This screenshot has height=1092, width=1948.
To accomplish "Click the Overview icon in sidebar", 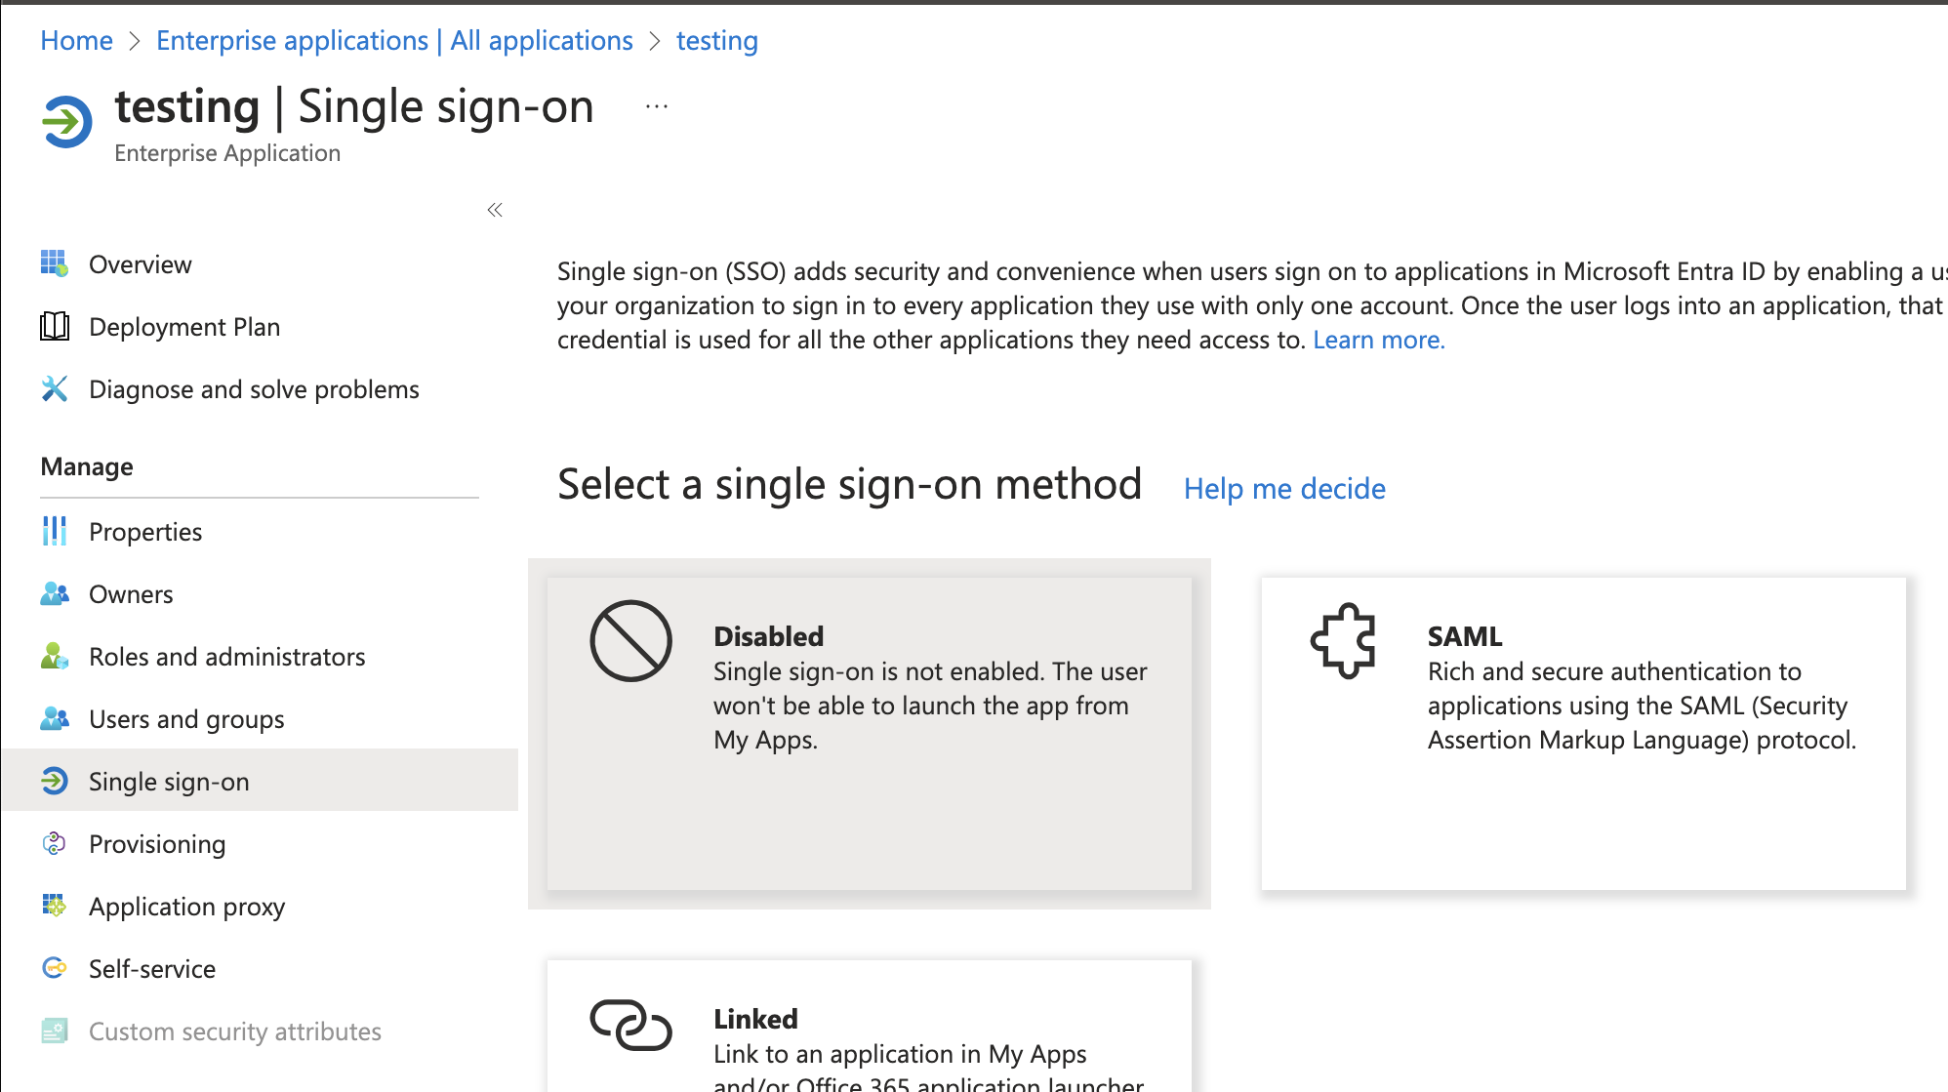I will [x=55, y=263].
